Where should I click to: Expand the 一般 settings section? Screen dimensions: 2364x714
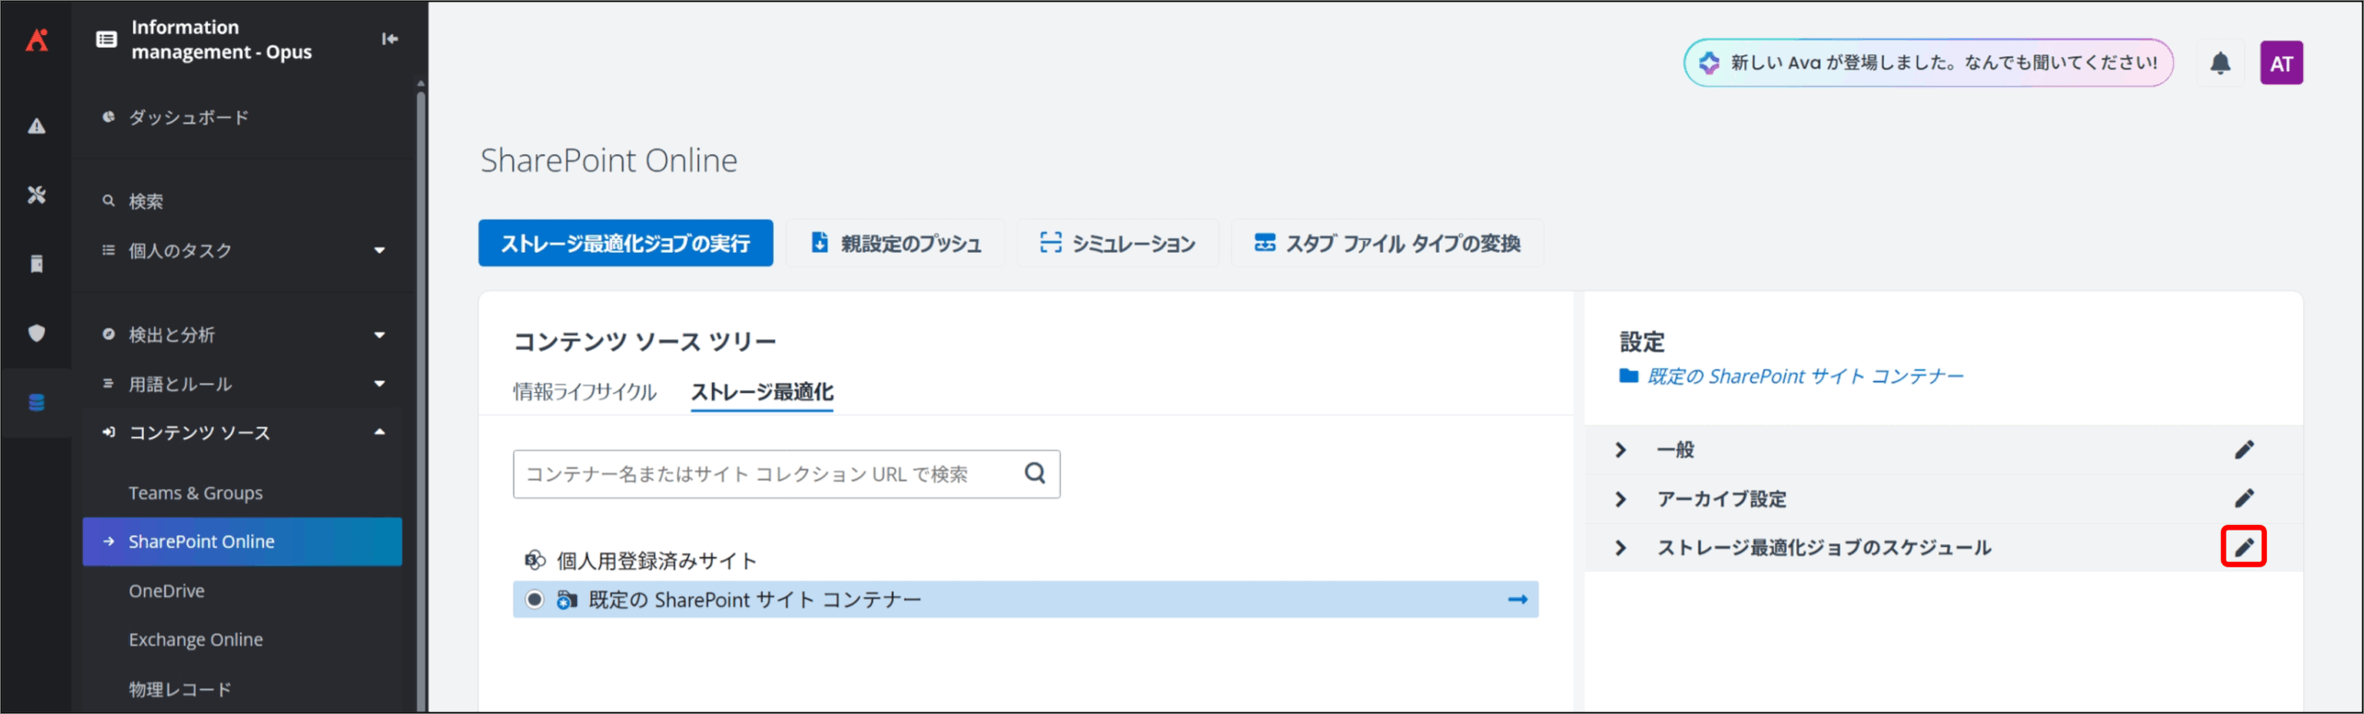1621,449
